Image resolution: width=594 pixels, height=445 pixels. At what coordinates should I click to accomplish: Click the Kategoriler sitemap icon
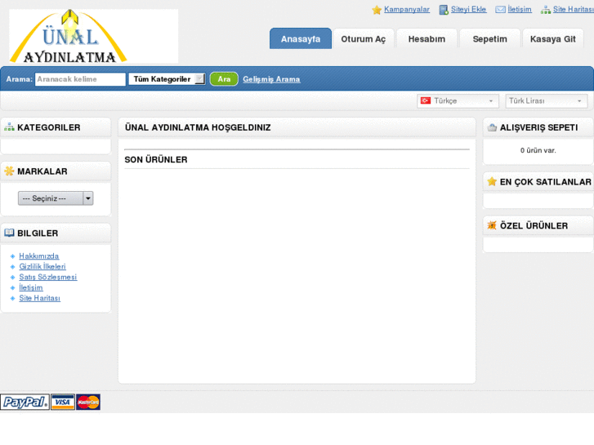(x=9, y=127)
